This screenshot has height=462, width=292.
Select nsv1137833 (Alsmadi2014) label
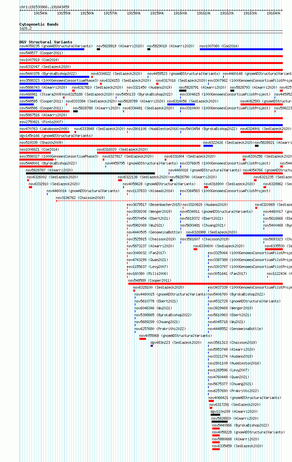tap(151, 191)
